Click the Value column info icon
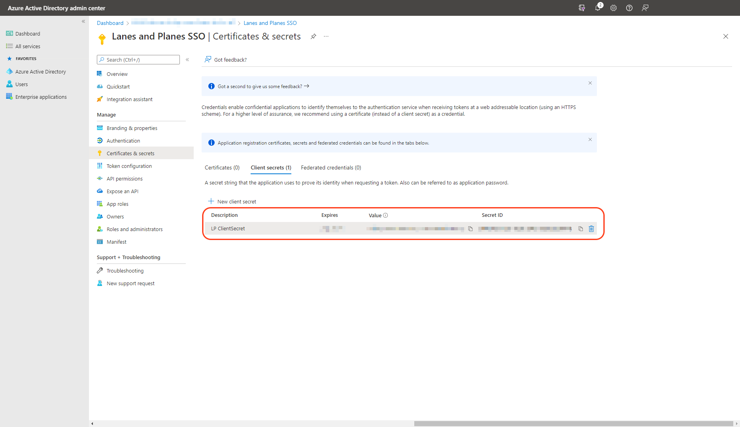The image size is (740, 427). coord(385,215)
